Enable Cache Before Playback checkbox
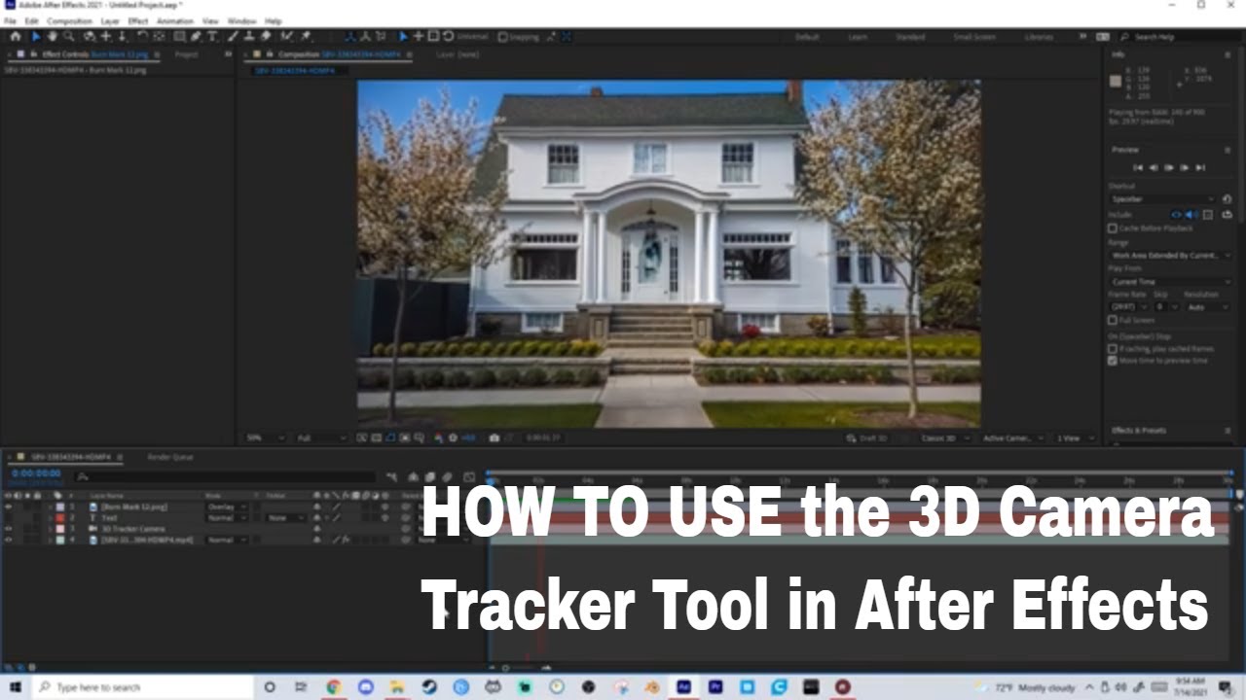The height and width of the screenshot is (700, 1246). click(x=1113, y=228)
